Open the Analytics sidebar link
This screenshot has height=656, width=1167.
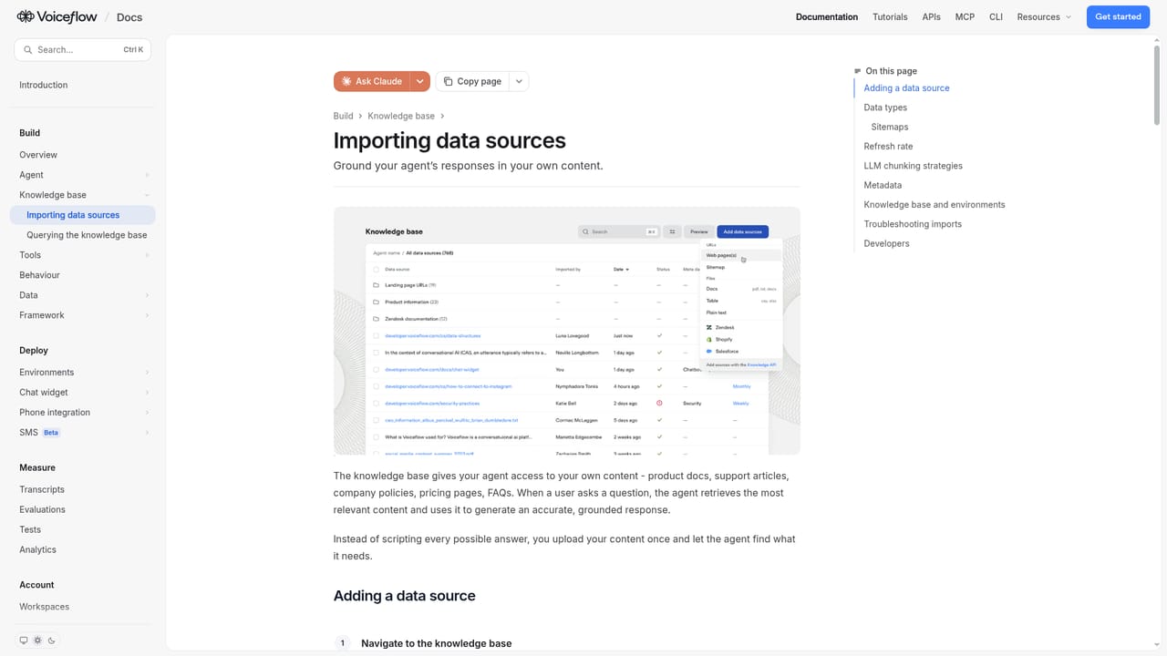tap(37, 549)
